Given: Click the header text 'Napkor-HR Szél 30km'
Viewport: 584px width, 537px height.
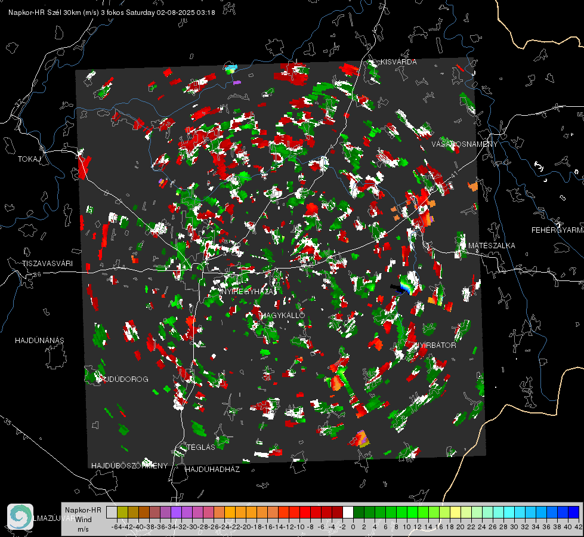Looking at the screenshot, I should click(x=45, y=13).
